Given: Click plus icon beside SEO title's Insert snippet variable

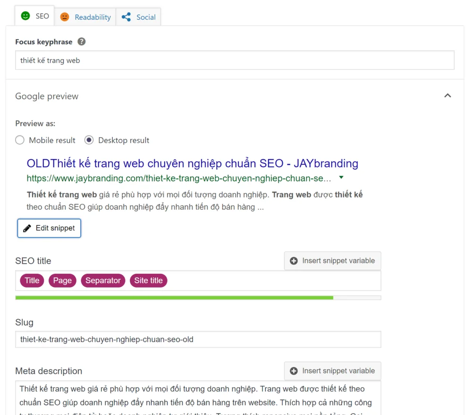Looking at the screenshot, I should (x=294, y=261).
